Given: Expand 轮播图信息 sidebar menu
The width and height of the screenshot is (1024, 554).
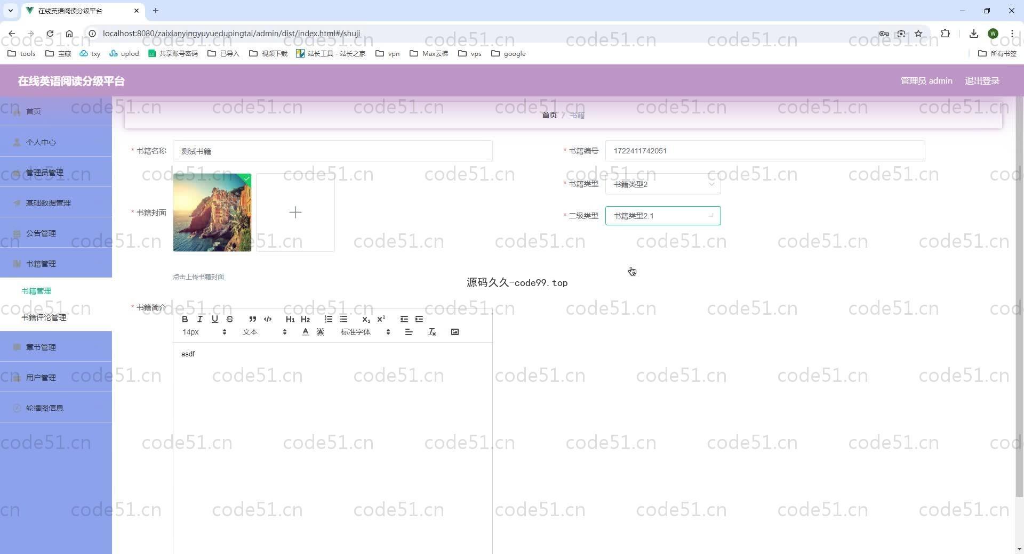Looking at the screenshot, I should click(x=56, y=408).
